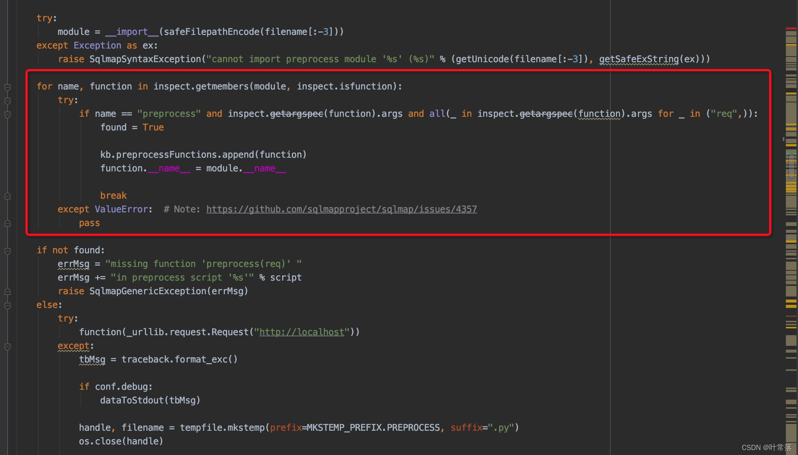
Task: Click the 'suffix' keyword argument
Action: [466, 428]
